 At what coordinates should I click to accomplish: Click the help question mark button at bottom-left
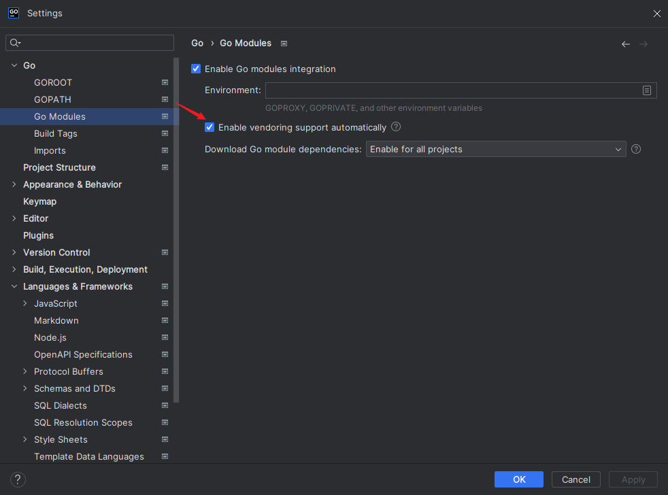pyautogui.click(x=18, y=479)
